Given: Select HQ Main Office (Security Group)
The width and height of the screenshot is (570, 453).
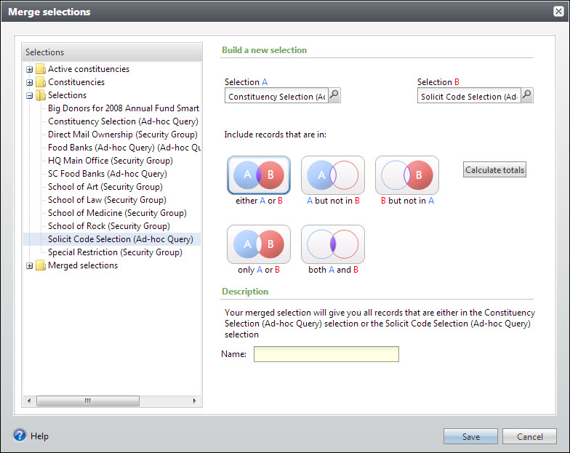Looking at the screenshot, I should point(111,161).
